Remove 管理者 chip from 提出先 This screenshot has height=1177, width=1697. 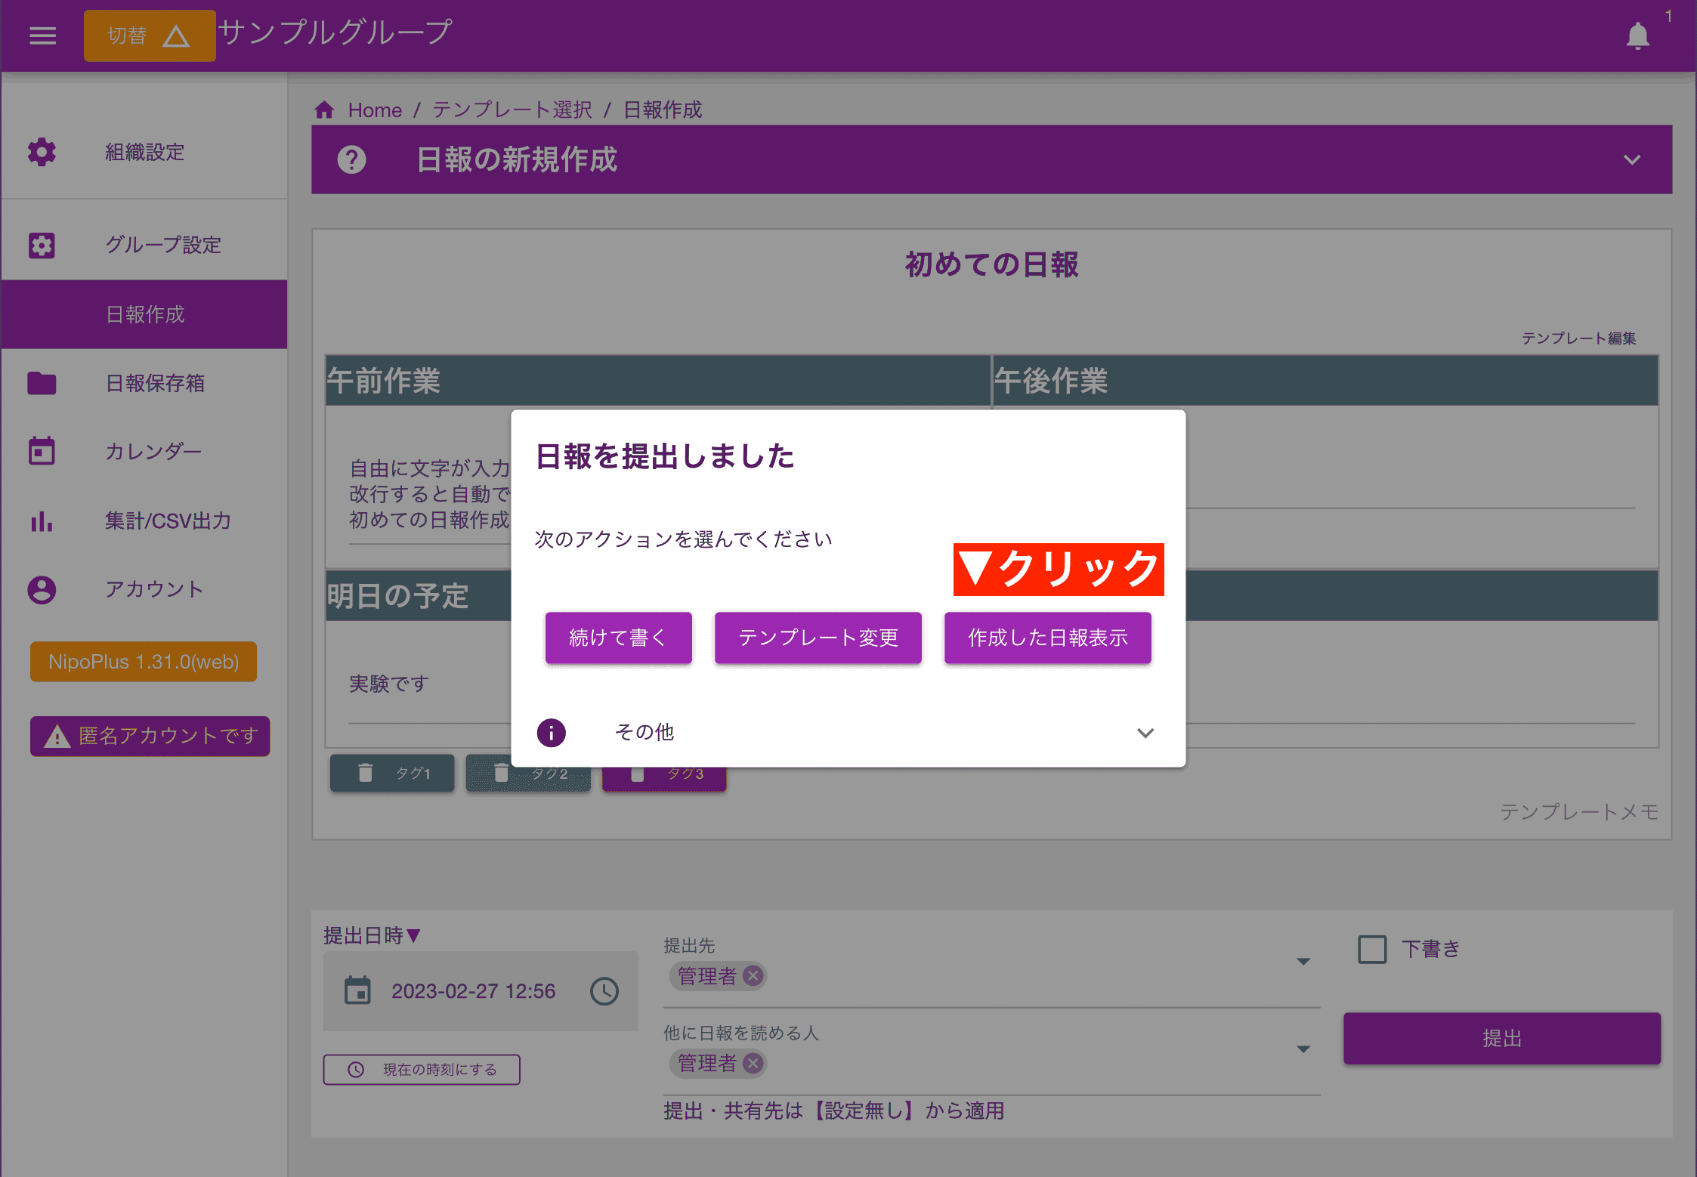(753, 976)
